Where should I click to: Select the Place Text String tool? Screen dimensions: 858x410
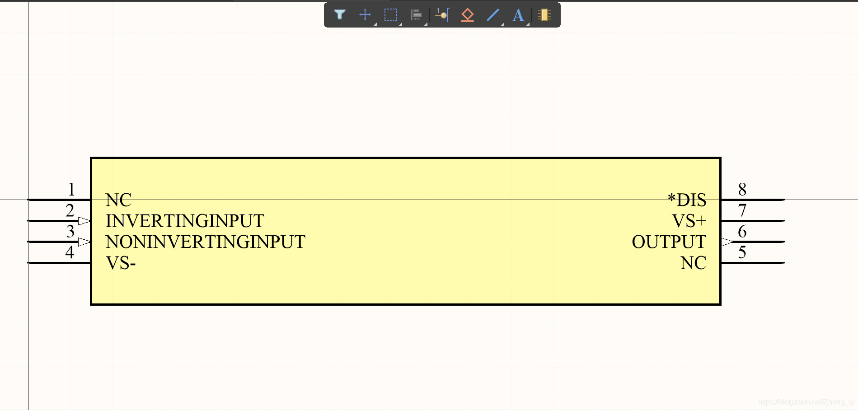(x=518, y=15)
